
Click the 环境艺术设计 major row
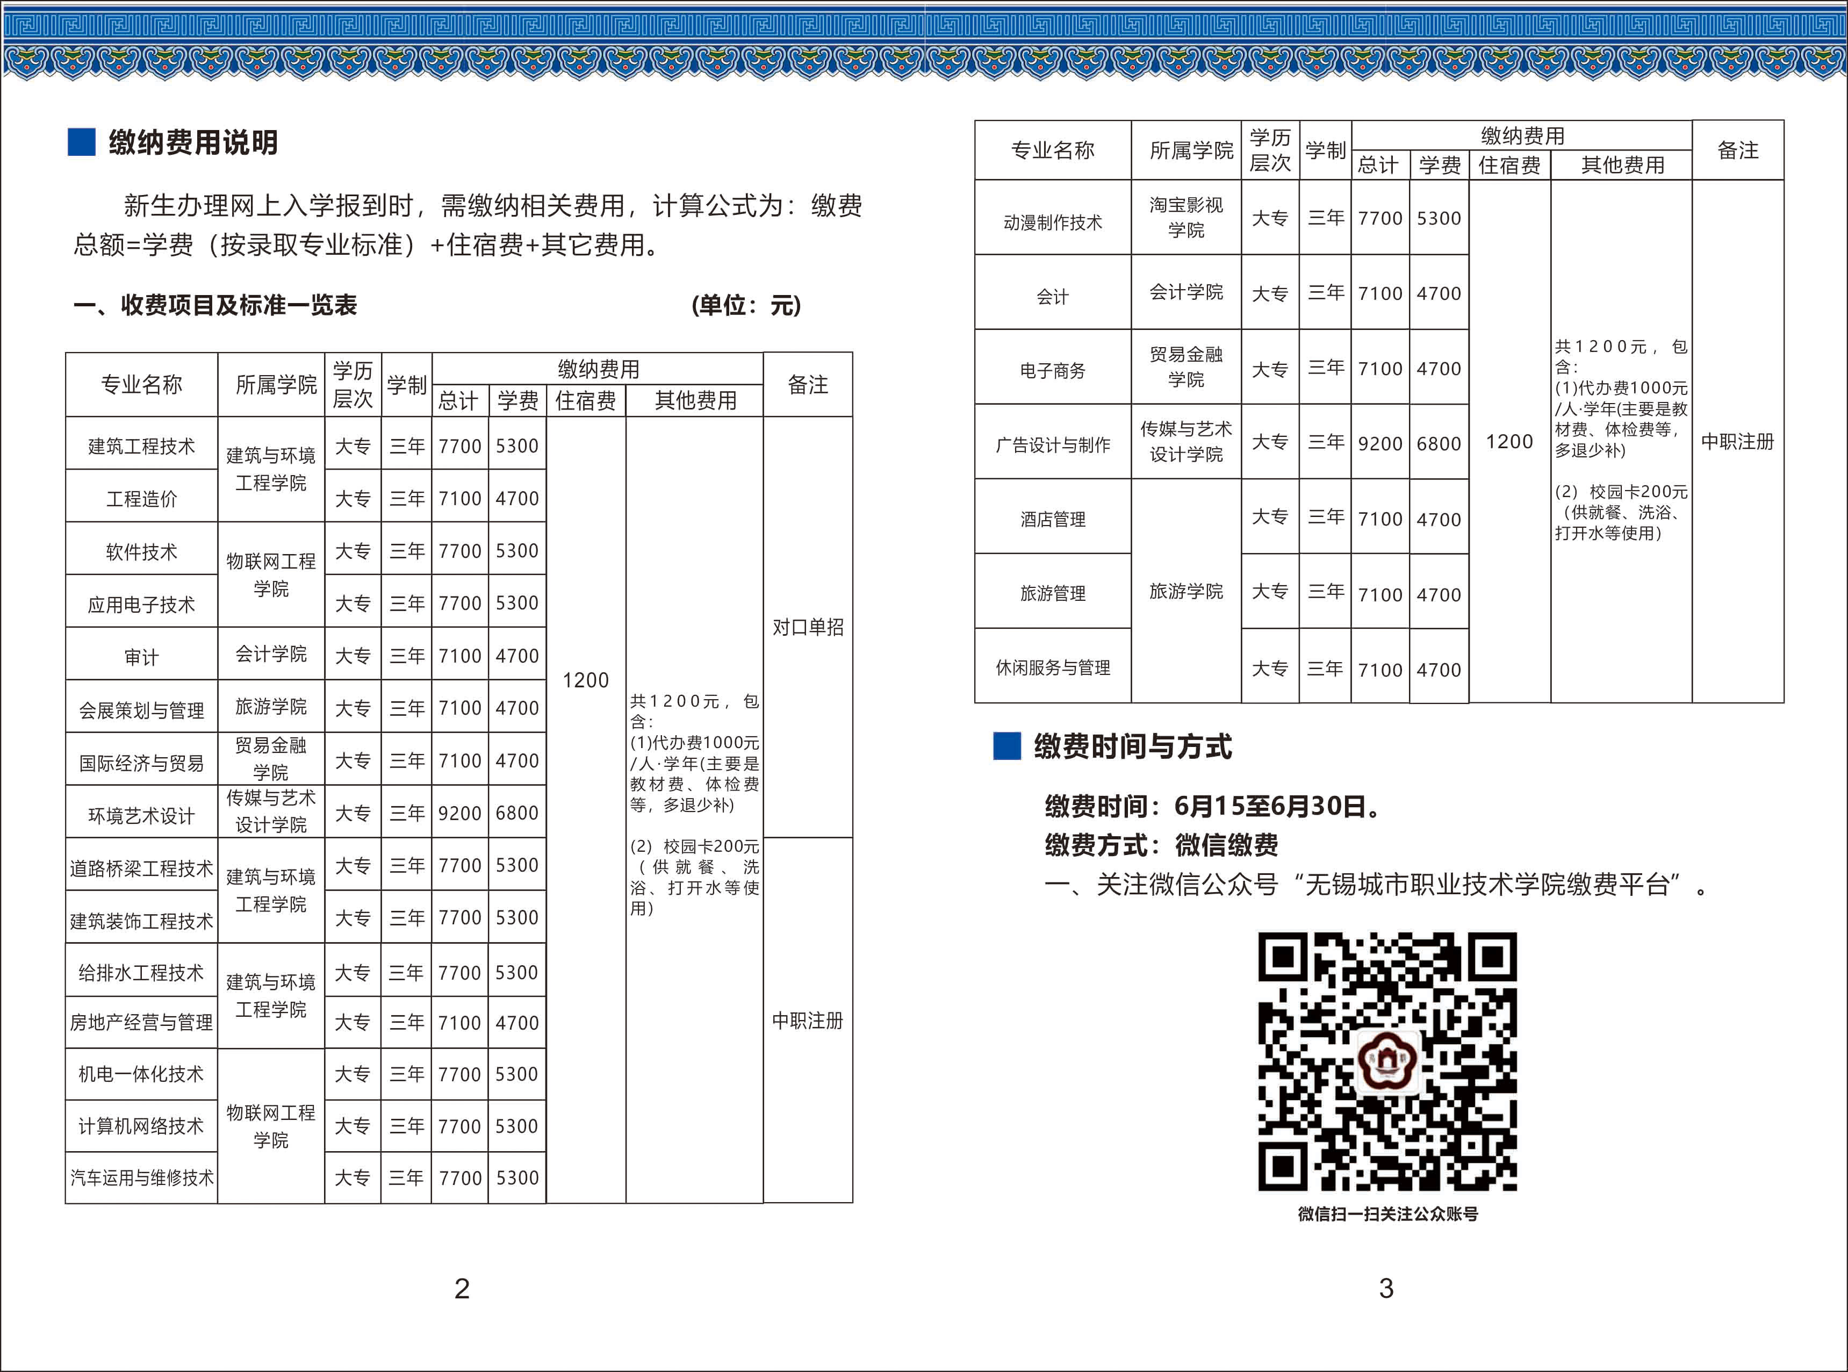(141, 816)
